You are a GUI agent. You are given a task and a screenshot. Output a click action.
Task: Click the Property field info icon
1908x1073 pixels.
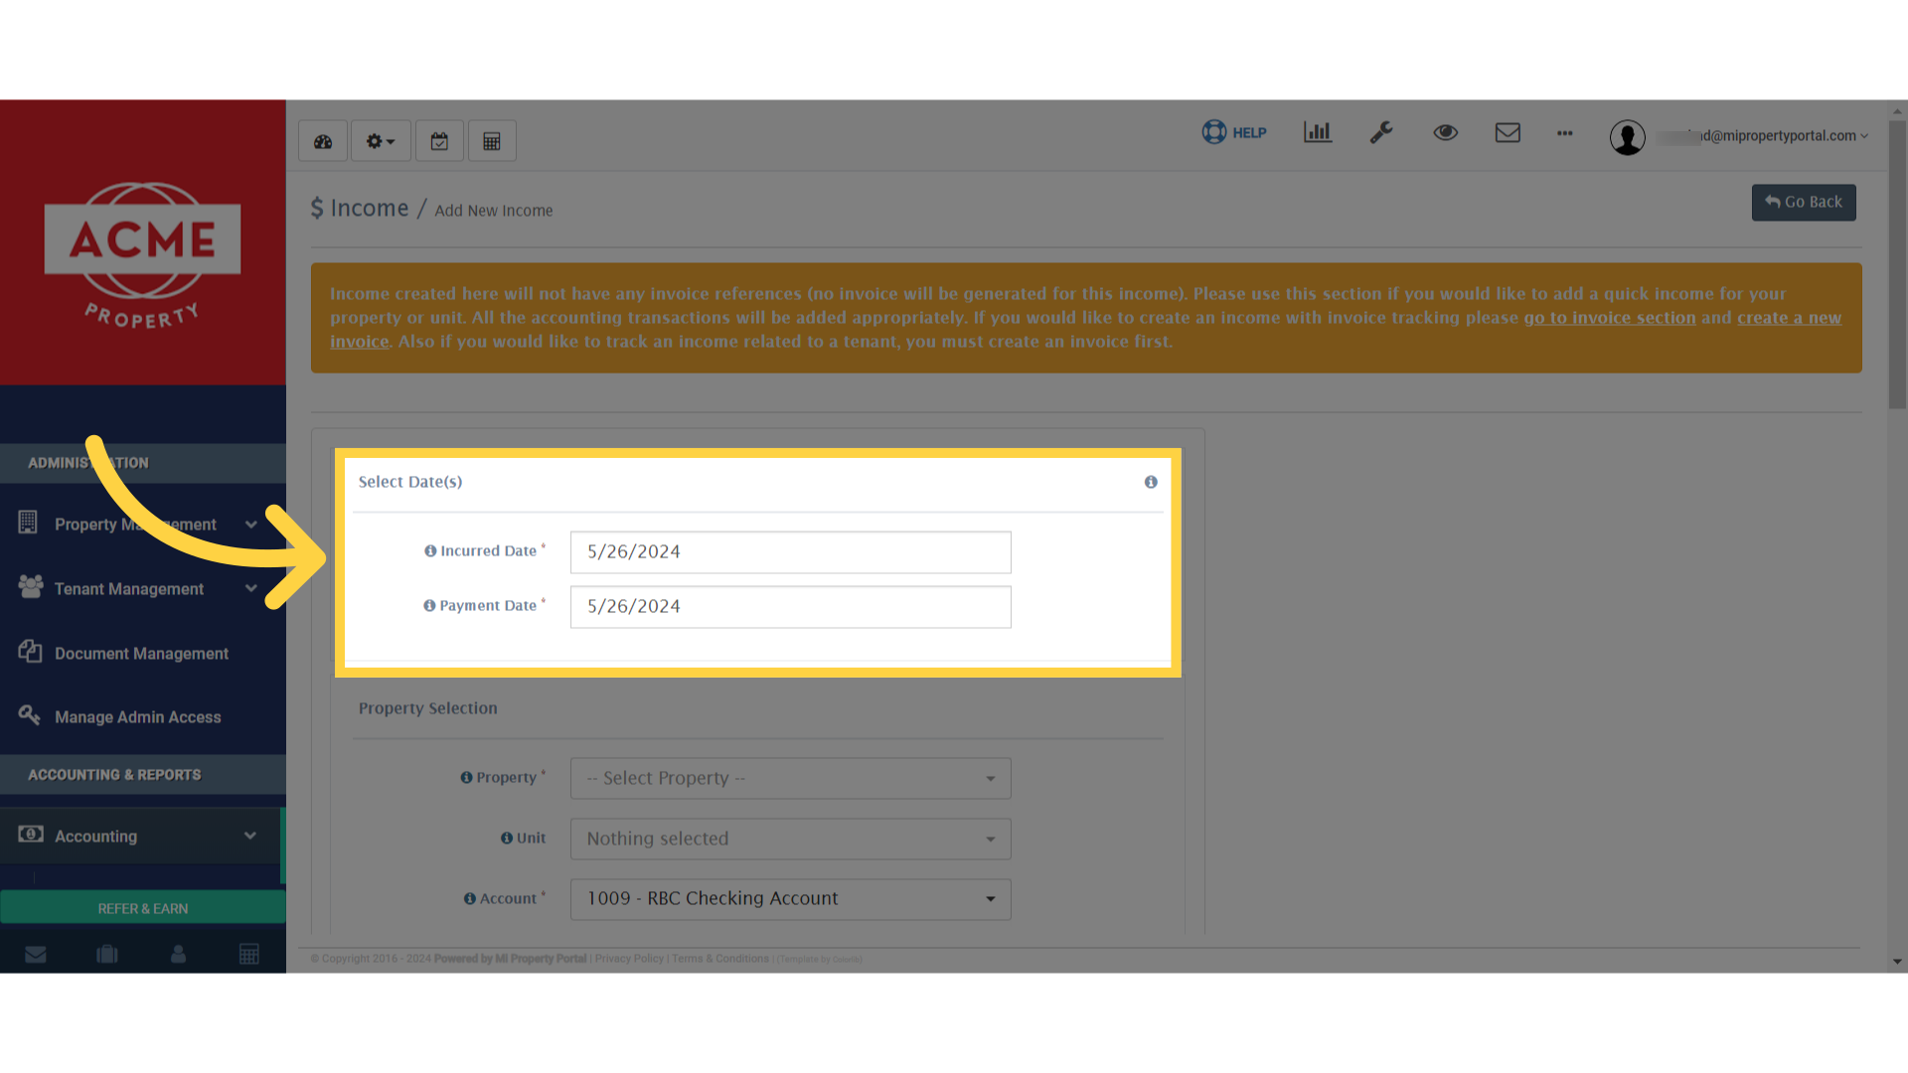pos(466,778)
